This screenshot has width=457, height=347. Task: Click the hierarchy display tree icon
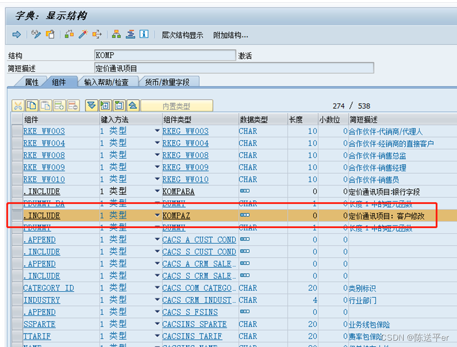tap(117, 34)
